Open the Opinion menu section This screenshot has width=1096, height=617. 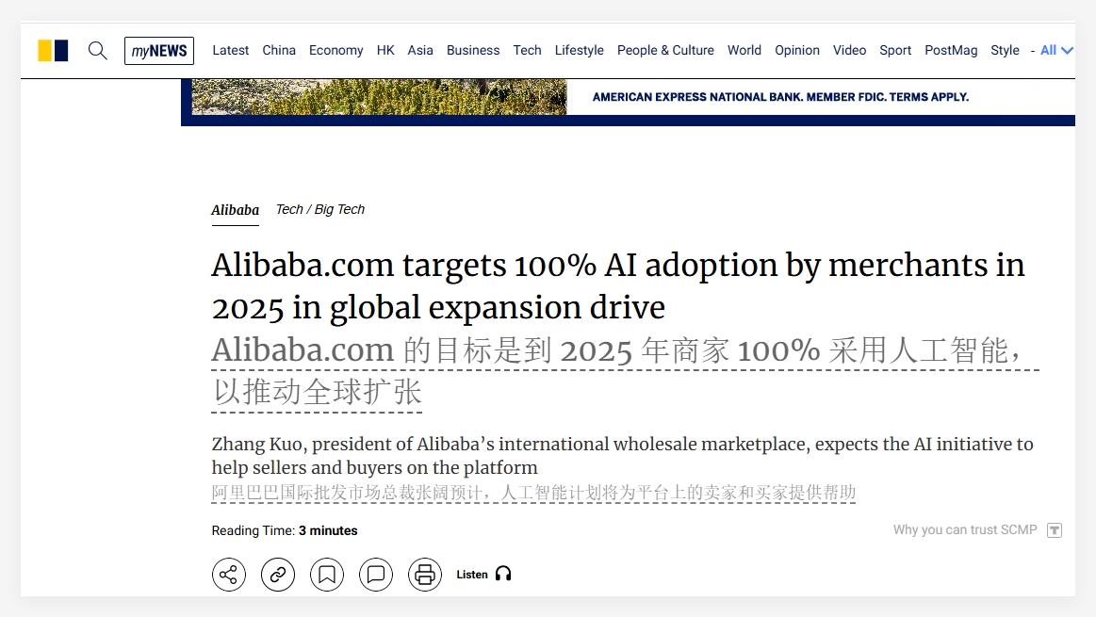[x=797, y=51]
